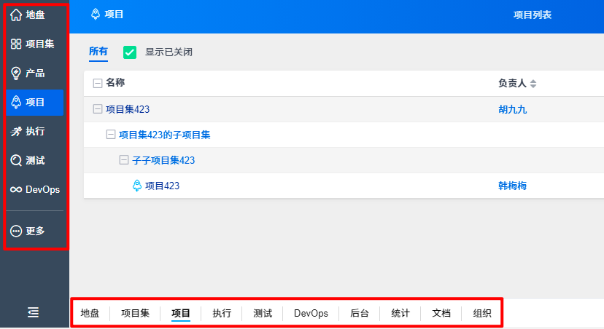
Task: Open the 执行 running-figure icon in sidebar
Action: click(16, 132)
